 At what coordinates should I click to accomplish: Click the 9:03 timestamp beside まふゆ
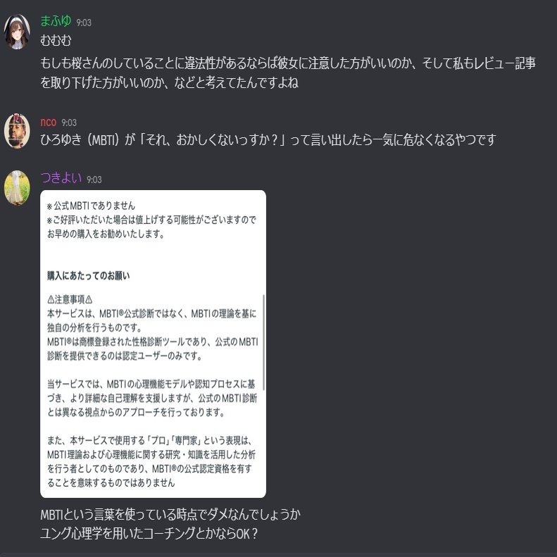click(84, 23)
